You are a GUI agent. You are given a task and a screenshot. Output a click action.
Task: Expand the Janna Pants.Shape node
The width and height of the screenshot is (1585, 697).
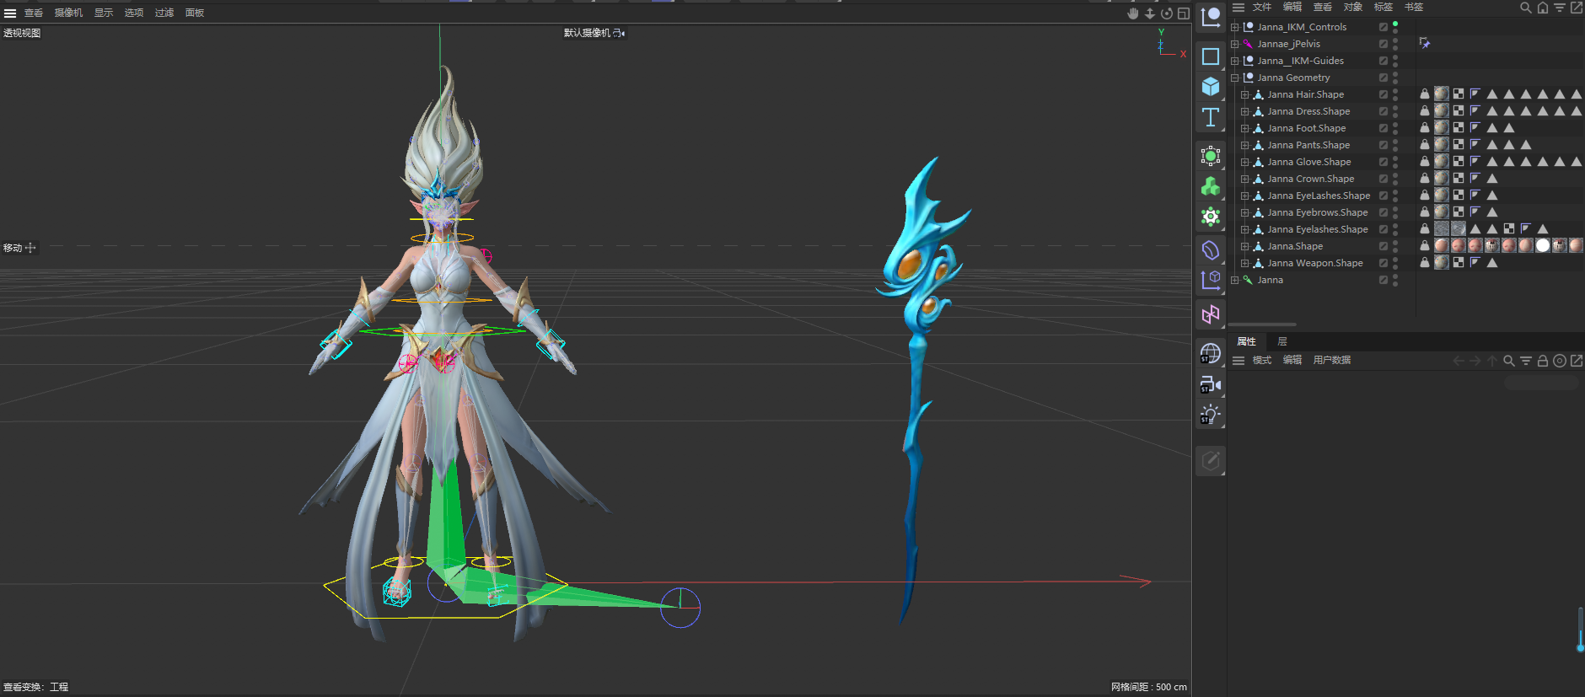pyautogui.click(x=1245, y=145)
